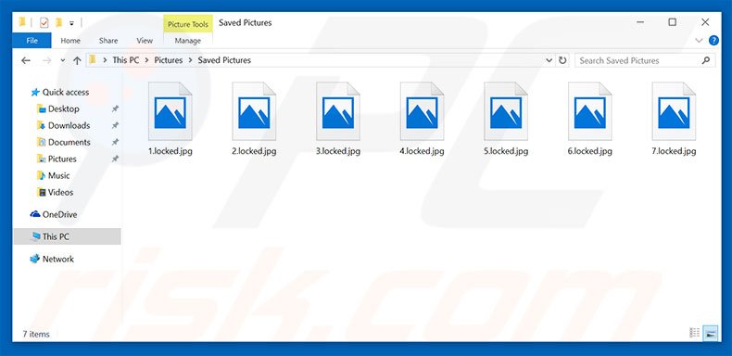This screenshot has height=356, width=732.
Task: Expand the chevron after Pictures in address bar
Action: 191,60
